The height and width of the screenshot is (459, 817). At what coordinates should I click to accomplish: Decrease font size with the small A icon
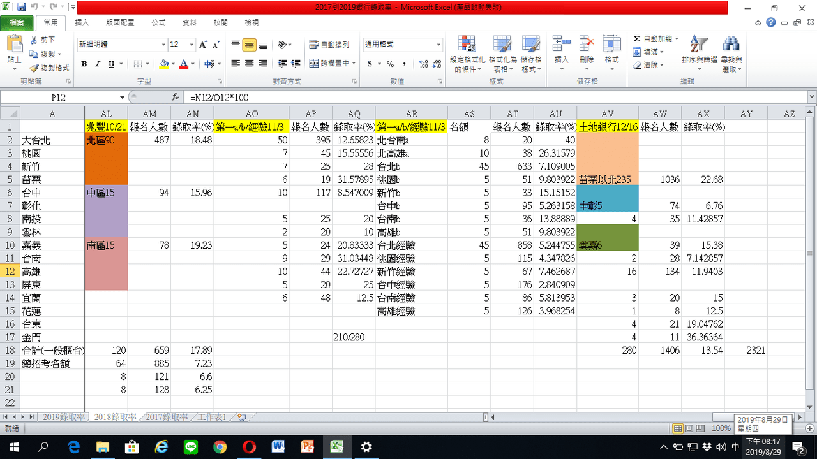point(217,45)
